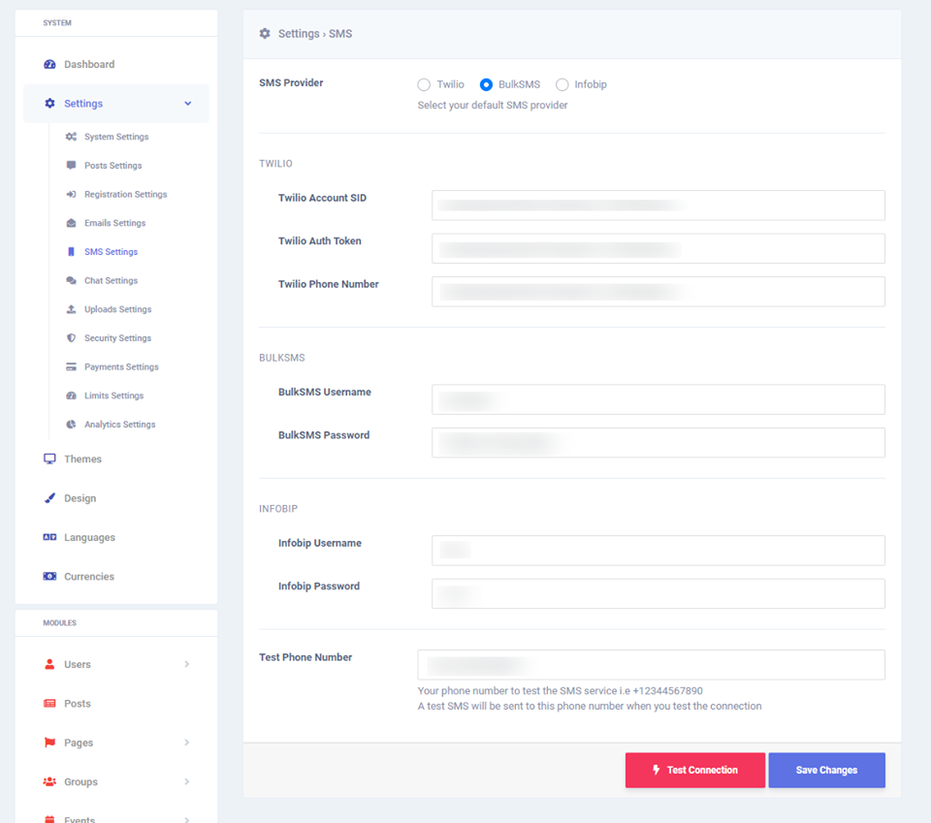The image size is (931, 823).
Task: Open the Currencies section
Action: point(89,576)
